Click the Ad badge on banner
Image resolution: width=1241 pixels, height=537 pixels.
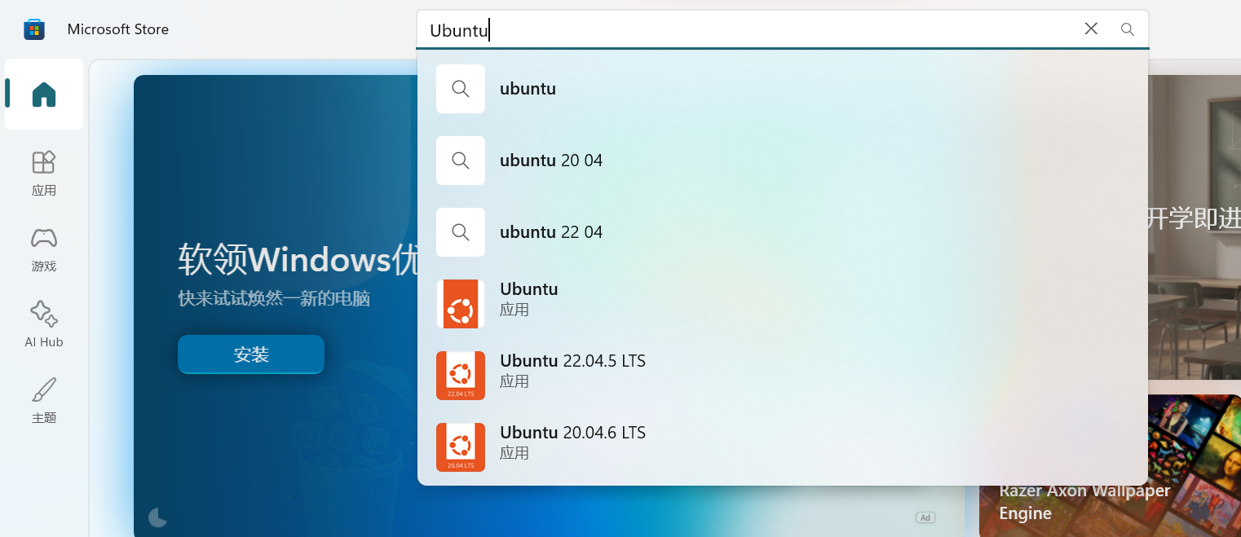(x=925, y=517)
